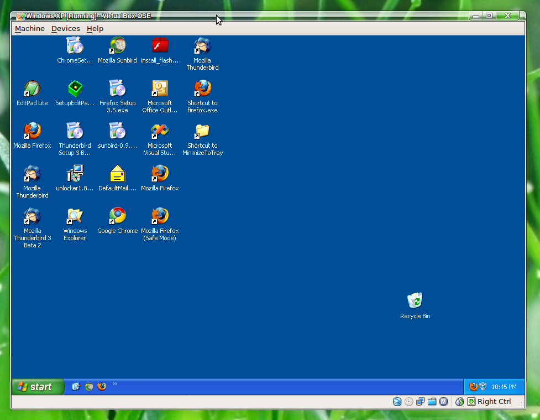Click the VirtualBox hard disk activity icon
The width and height of the screenshot is (540, 420).
(x=397, y=401)
